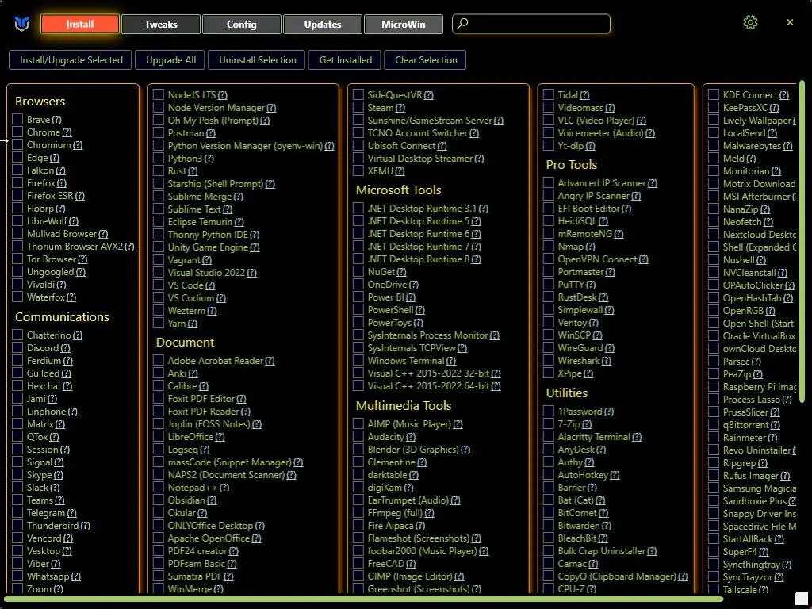Open the (?) info link for PuTTY
Screen dimensions: 812x609
[x=591, y=285]
